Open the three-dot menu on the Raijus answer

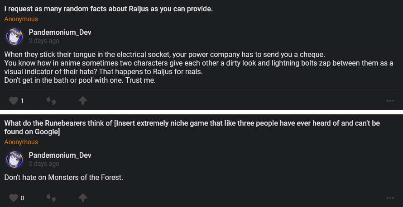point(390,101)
